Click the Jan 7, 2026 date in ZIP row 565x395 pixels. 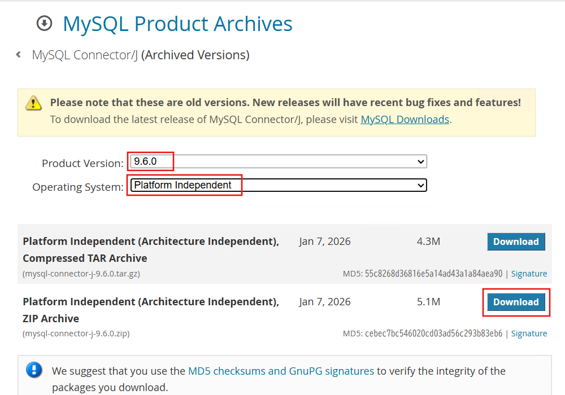[325, 302]
